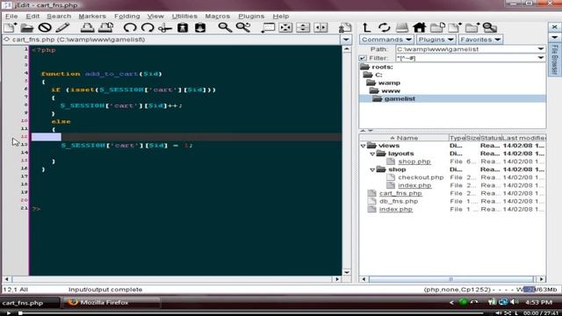Show filesystem roots via the drive icon
The width and height of the screenshot is (562, 316).
coord(402,27)
